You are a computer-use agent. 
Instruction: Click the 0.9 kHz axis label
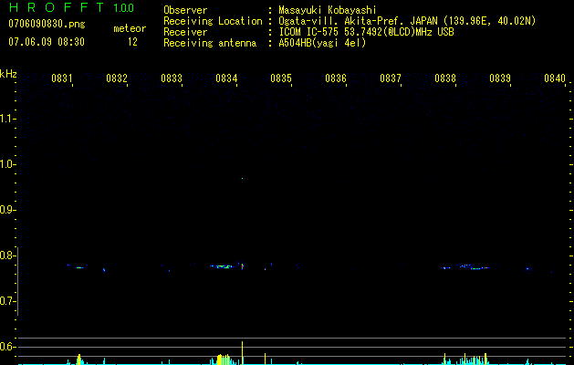(x=6, y=210)
